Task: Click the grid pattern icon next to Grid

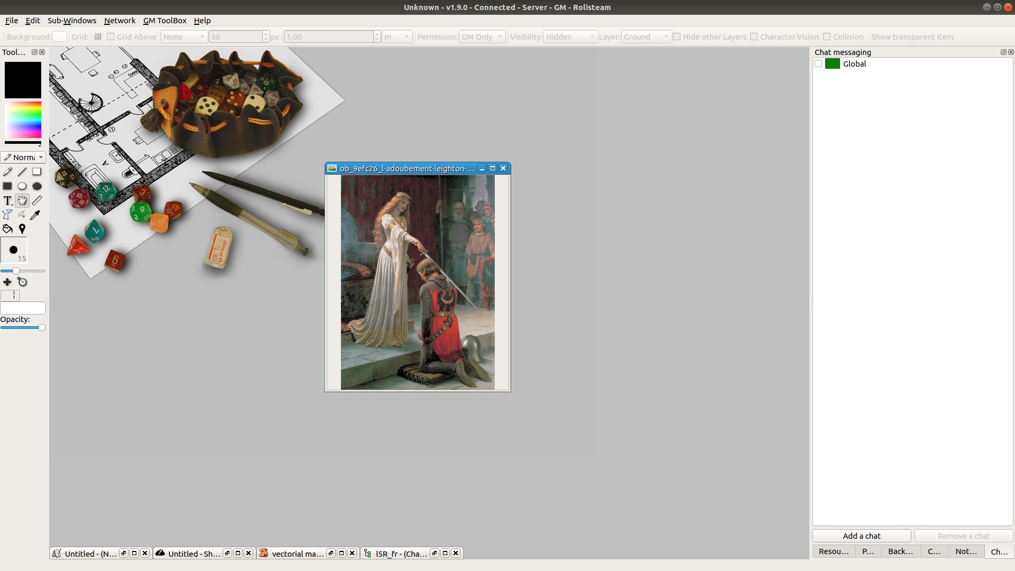Action: click(x=98, y=37)
